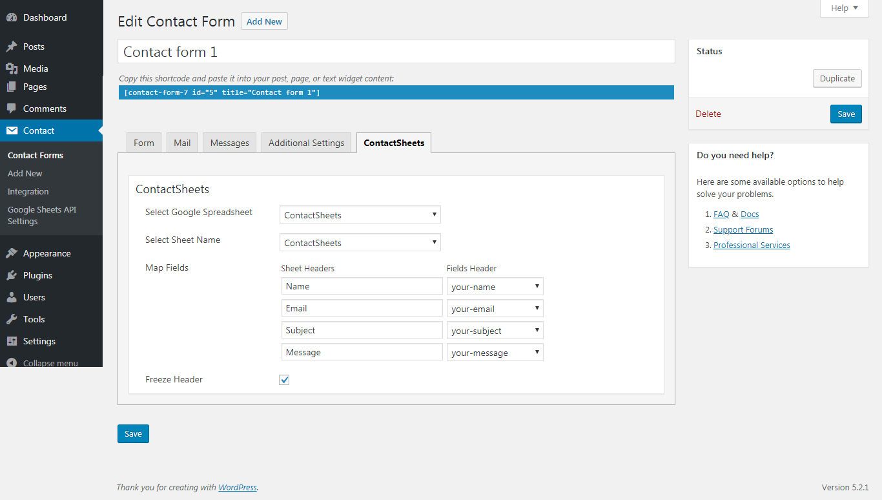Open Comments using speech bubble icon
882x500 pixels.
[12, 109]
